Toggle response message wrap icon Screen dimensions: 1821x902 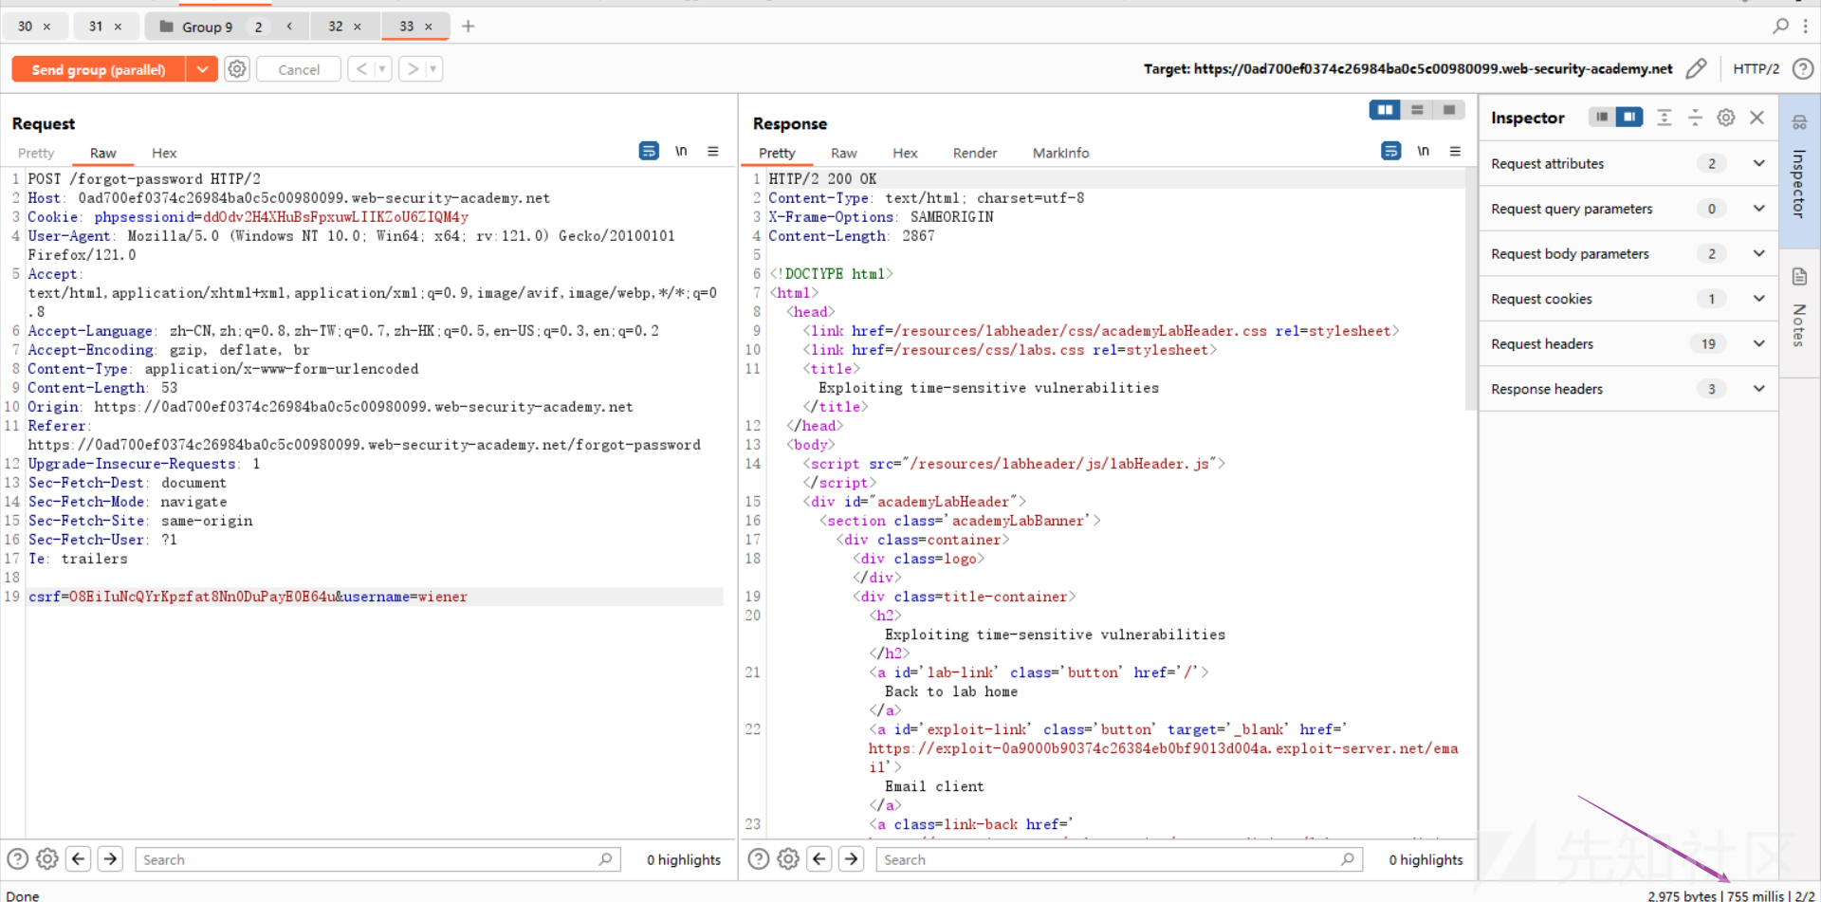click(x=1390, y=151)
